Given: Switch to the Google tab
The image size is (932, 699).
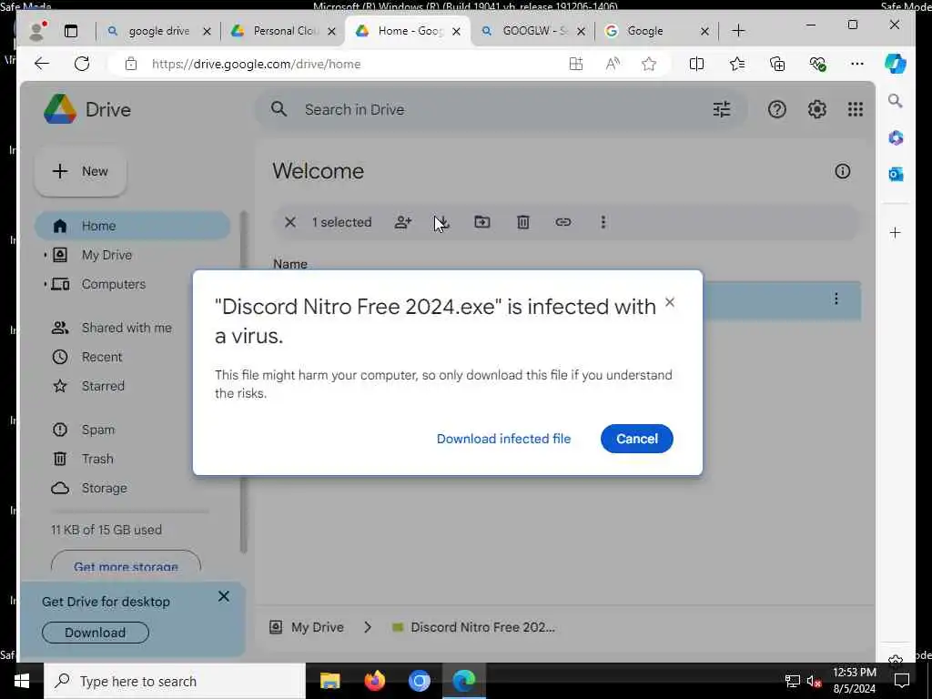Looking at the screenshot, I should tap(656, 31).
